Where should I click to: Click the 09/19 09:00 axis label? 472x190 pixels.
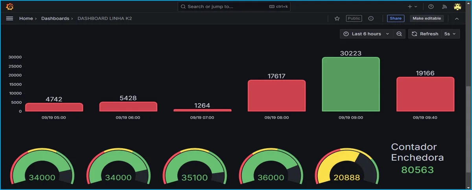point(352,117)
